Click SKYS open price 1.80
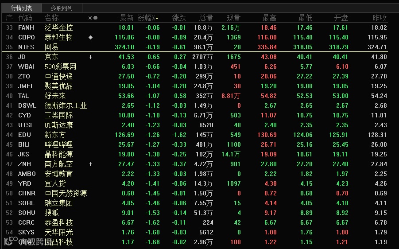399x249 pixels. pyautogui.click(x=342, y=232)
